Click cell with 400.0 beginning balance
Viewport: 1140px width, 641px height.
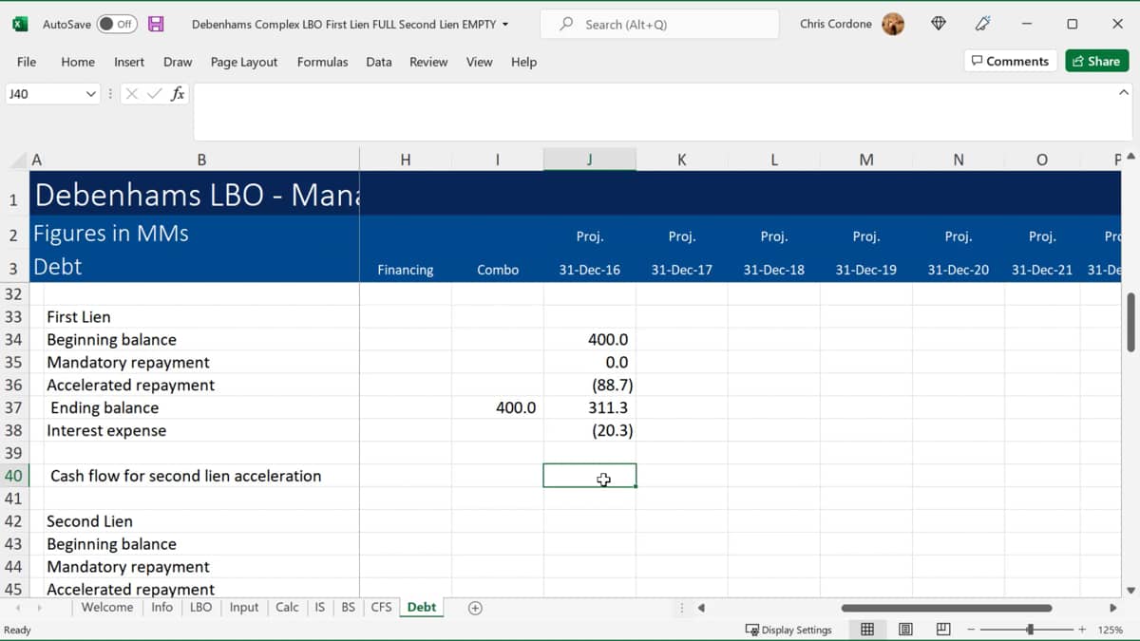pos(590,339)
